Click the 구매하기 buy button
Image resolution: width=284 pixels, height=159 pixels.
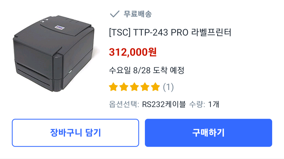coord(209,133)
